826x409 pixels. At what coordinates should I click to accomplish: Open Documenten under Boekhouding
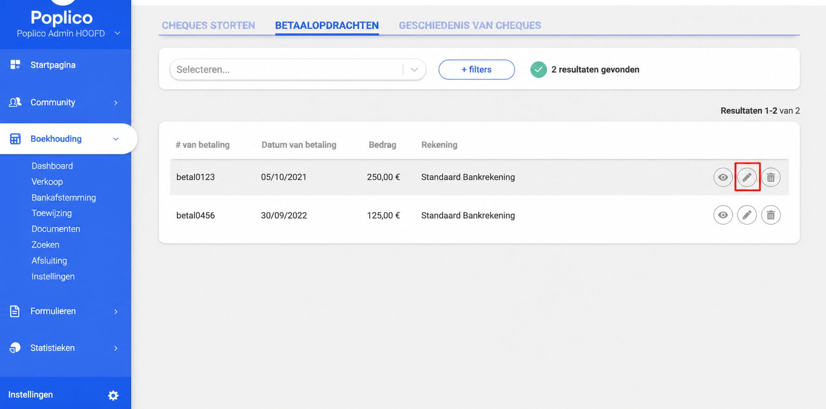pyautogui.click(x=56, y=229)
